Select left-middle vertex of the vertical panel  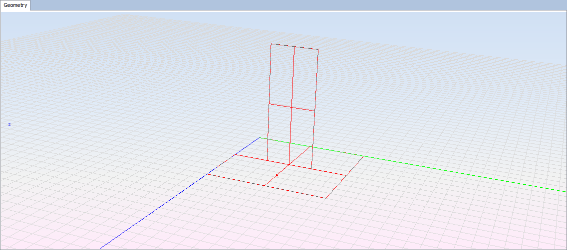[270, 104]
